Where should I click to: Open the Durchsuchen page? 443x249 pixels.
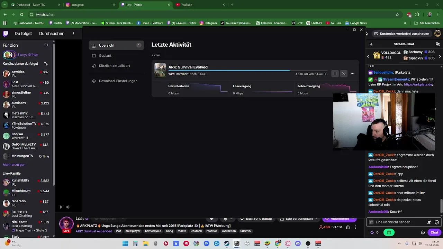click(52, 34)
